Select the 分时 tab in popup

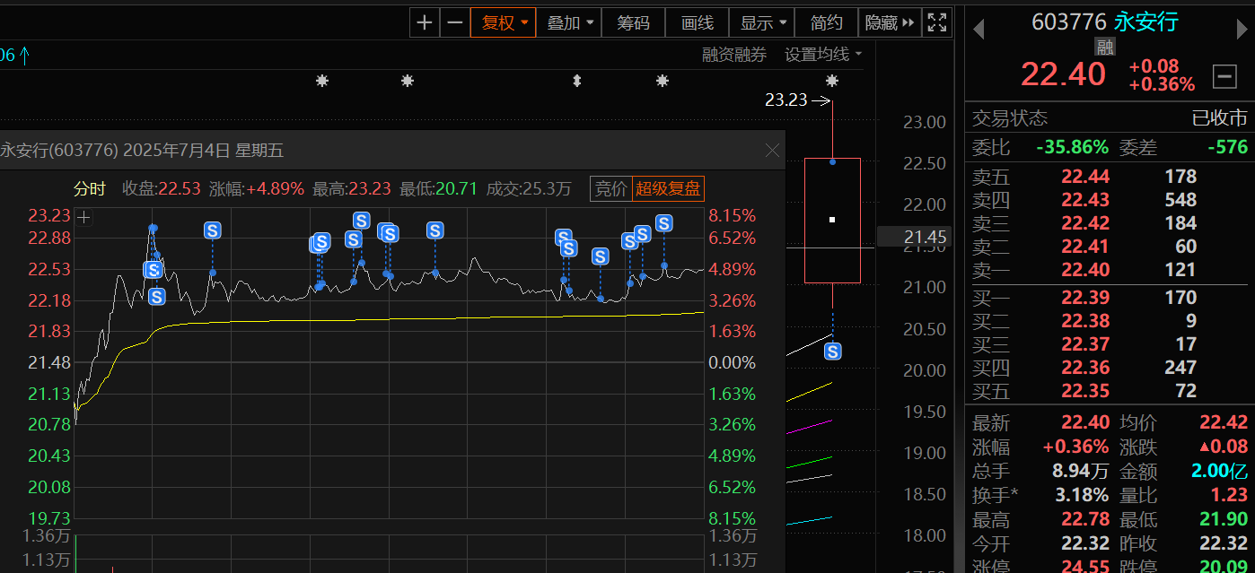pyautogui.click(x=90, y=189)
